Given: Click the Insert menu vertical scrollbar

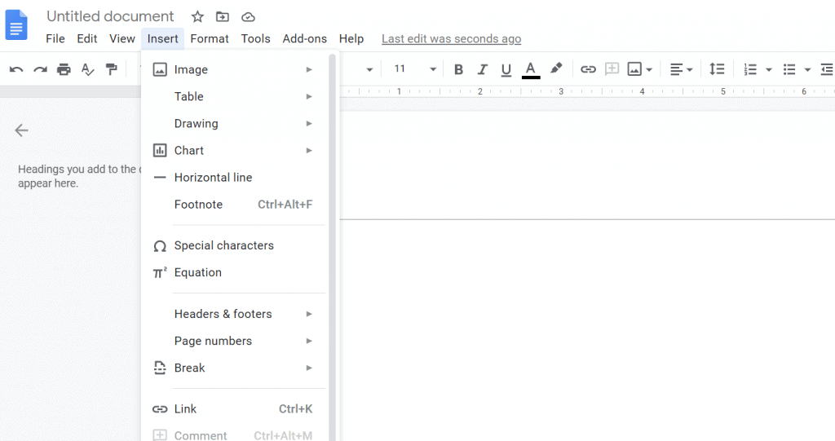Looking at the screenshot, I should 333,248.
